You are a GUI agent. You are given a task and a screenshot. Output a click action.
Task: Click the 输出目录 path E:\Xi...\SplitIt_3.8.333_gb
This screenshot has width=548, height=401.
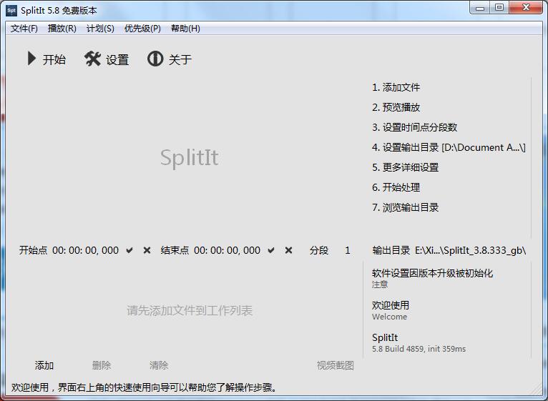click(470, 250)
